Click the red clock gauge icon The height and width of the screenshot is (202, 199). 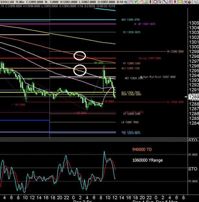pyautogui.click(x=155, y=2)
